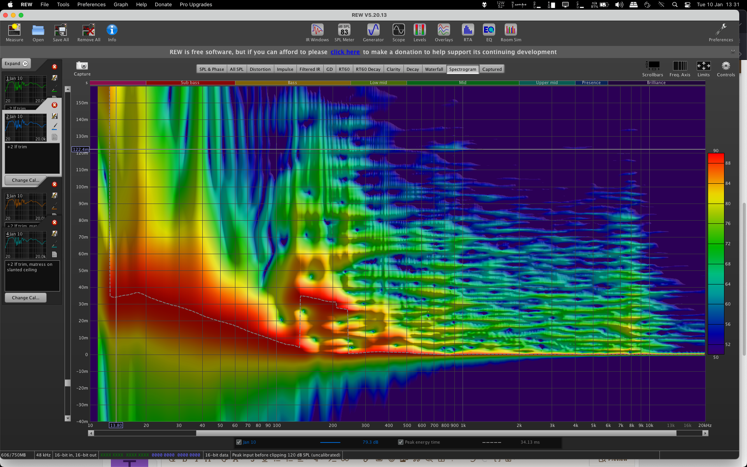Open the Info panel icon

(x=112, y=33)
